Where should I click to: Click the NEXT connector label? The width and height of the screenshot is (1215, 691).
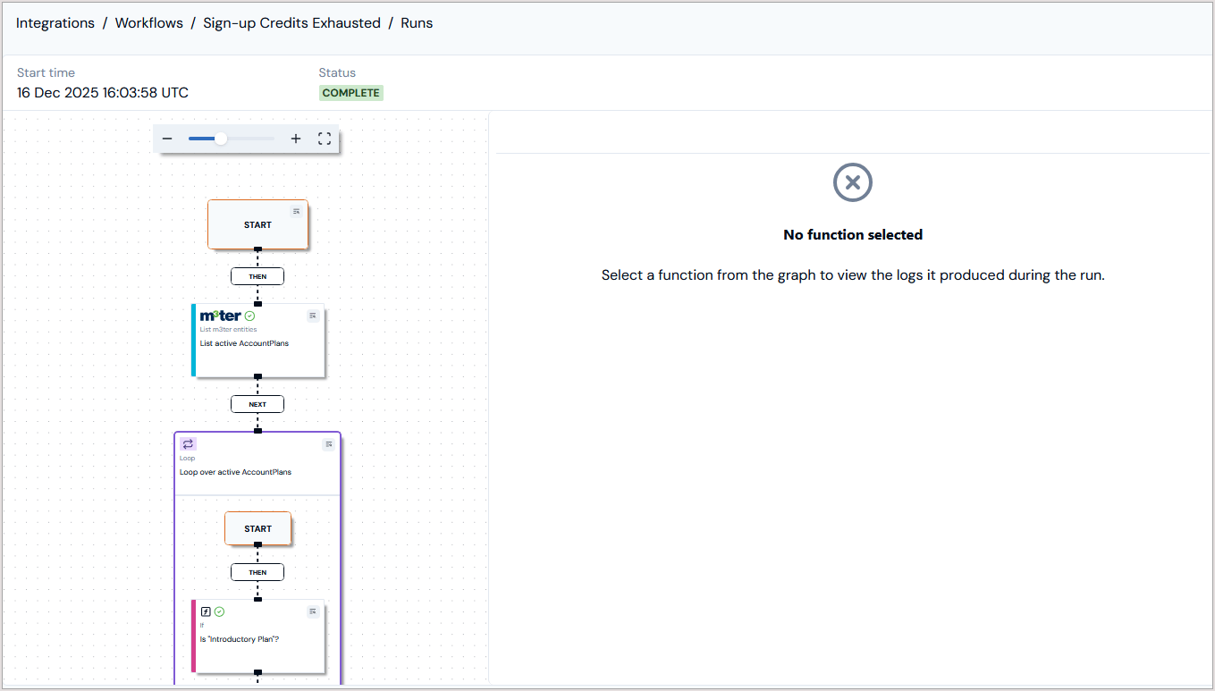(257, 404)
